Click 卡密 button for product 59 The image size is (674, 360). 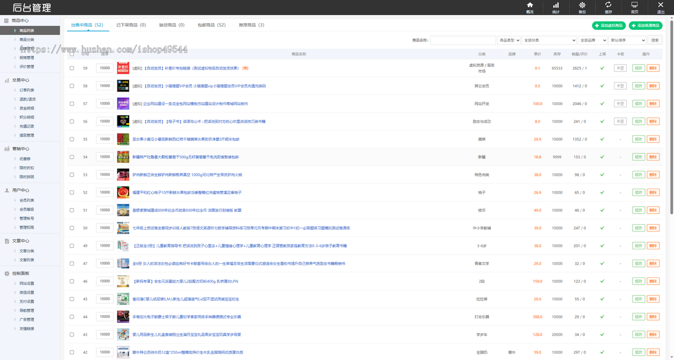click(x=620, y=68)
